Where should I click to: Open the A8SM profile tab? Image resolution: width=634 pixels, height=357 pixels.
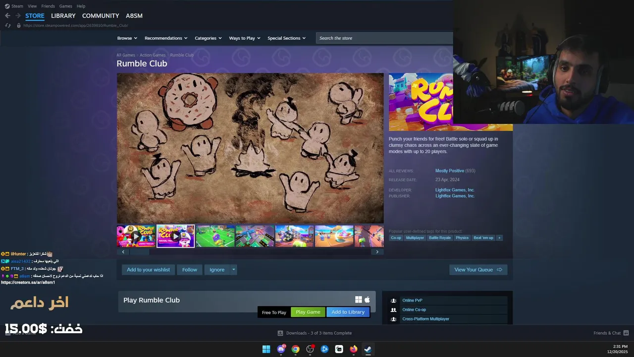pos(134,16)
